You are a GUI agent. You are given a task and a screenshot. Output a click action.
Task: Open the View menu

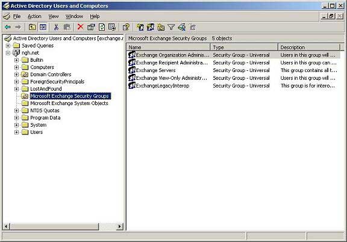(x=54, y=16)
